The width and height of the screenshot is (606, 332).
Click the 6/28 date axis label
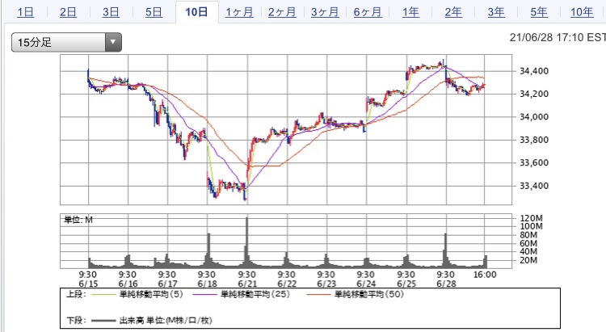(446, 284)
